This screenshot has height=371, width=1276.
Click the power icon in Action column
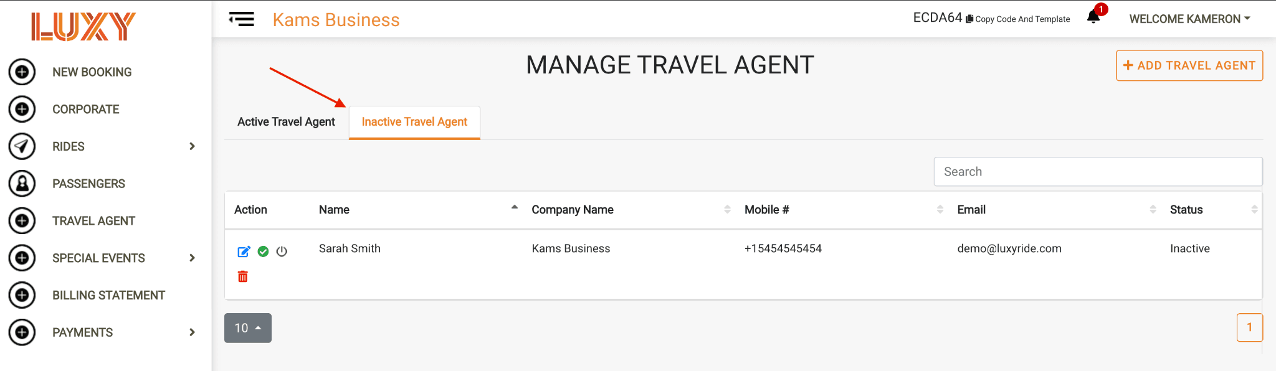tap(282, 251)
